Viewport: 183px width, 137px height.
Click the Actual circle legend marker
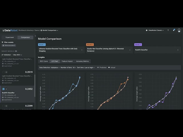click(x=109, y=67)
